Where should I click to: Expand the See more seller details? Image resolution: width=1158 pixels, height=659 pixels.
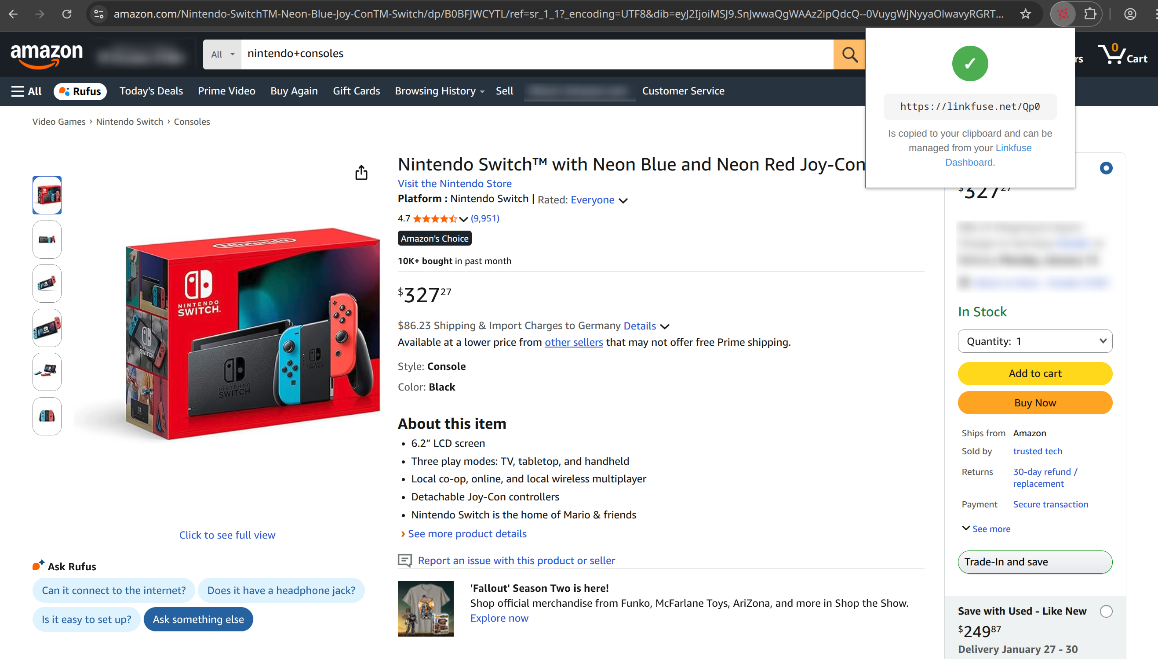987,529
